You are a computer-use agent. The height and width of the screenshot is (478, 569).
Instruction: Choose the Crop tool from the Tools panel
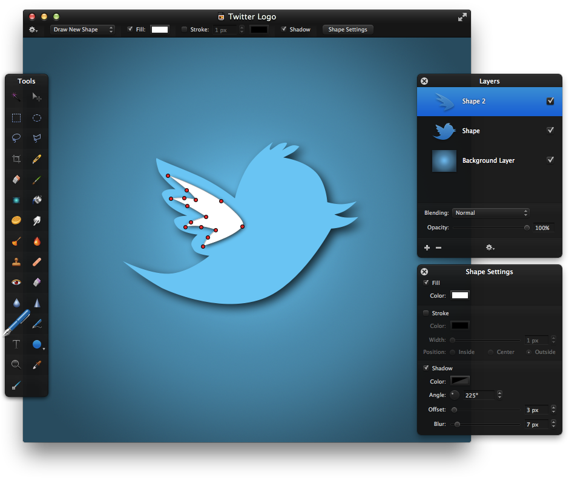(15, 159)
